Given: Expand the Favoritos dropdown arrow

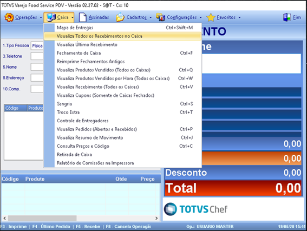Looking at the screenshot, I should click(239, 17).
